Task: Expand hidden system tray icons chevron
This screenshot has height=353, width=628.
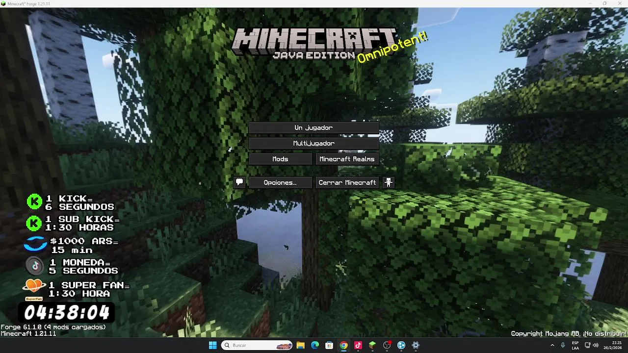Action: (x=552, y=345)
